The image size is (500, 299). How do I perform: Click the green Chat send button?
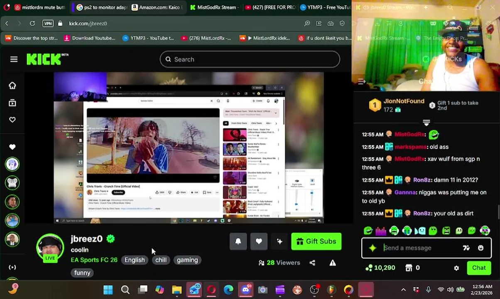[x=479, y=268]
